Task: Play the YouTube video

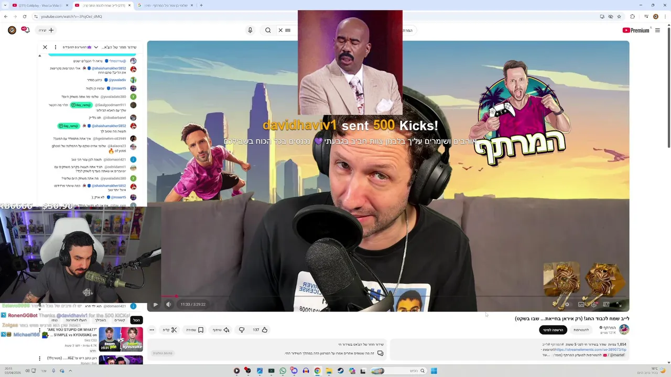Action: (155, 304)
